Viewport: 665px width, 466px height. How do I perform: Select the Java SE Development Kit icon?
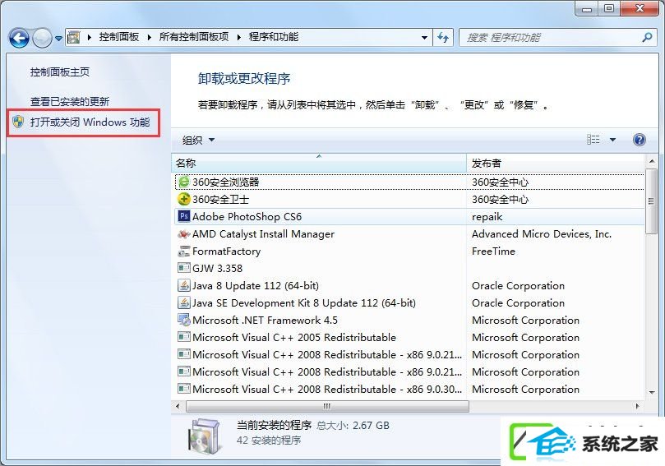[184, 302]
